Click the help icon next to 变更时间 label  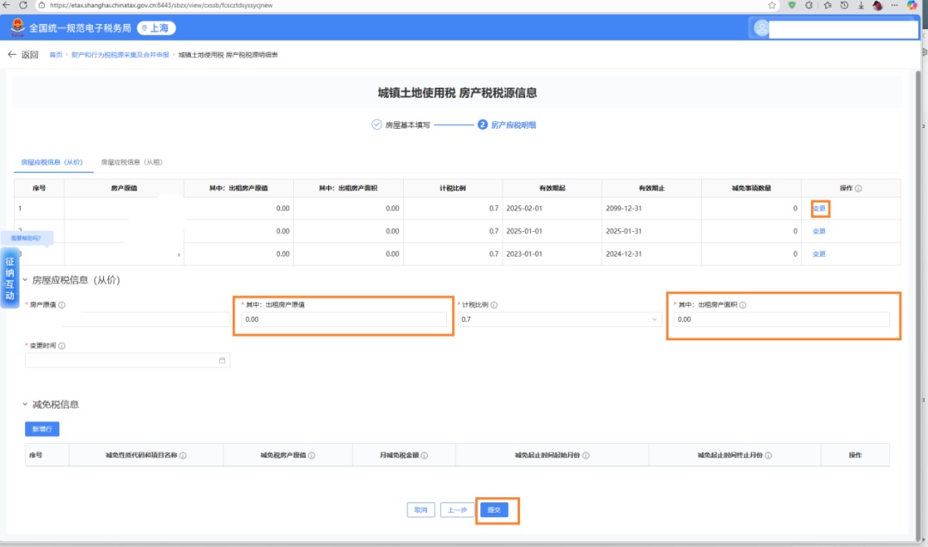tap(62, 346)
